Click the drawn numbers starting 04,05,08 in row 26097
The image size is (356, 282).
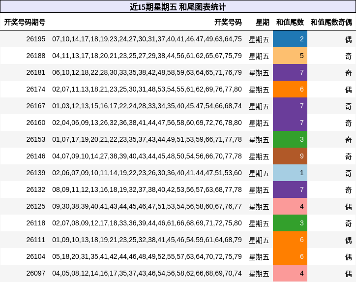pos(147,273)
